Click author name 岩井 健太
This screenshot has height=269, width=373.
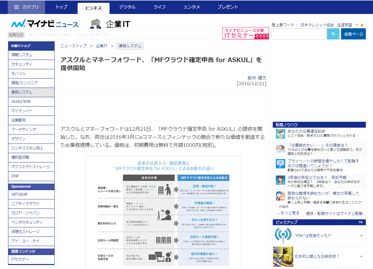(257, 78)
